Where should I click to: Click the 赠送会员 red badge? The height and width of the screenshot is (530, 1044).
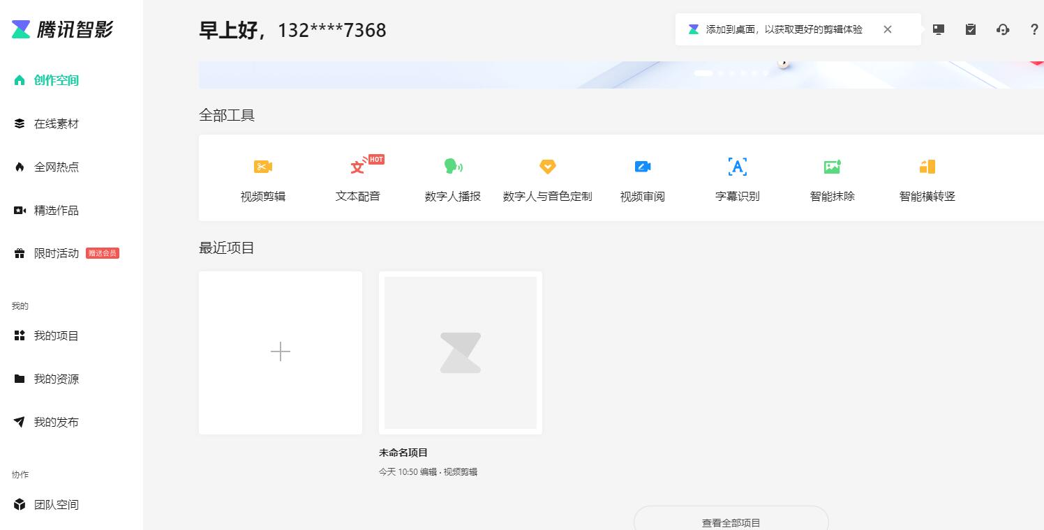click(103, 253)
